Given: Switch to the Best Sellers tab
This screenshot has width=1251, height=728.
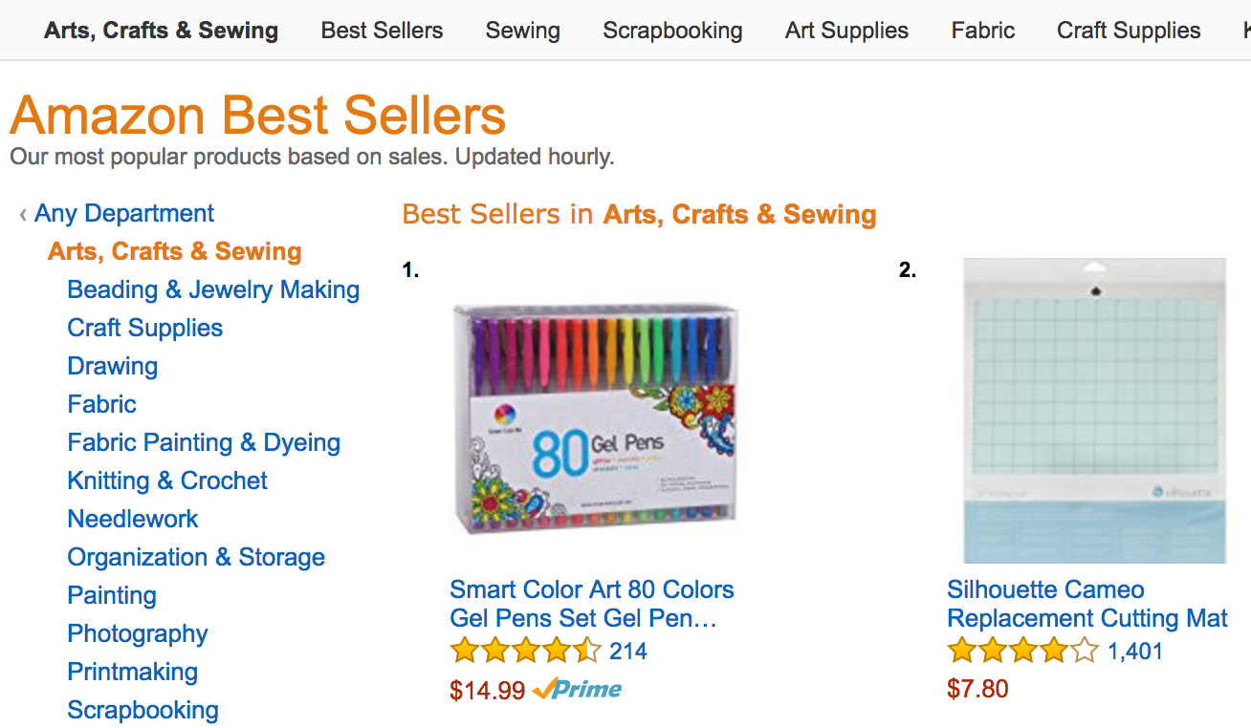Looking at the screenshot, I should [382, 30].
